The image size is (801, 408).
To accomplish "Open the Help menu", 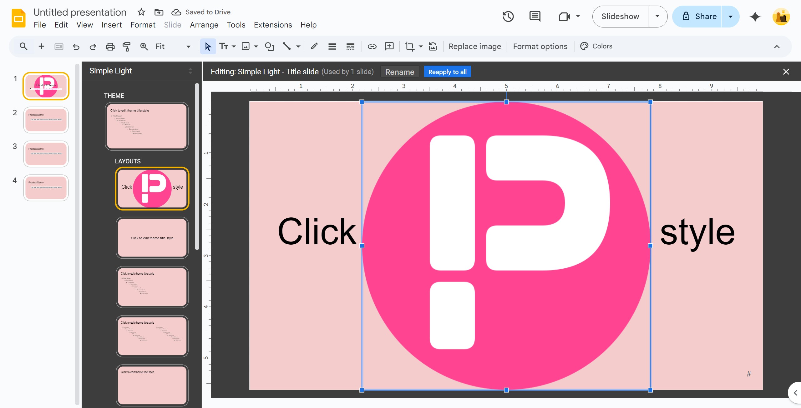I will coord(308,25).
